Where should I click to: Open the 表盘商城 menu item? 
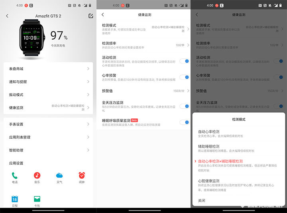(48, 69)
